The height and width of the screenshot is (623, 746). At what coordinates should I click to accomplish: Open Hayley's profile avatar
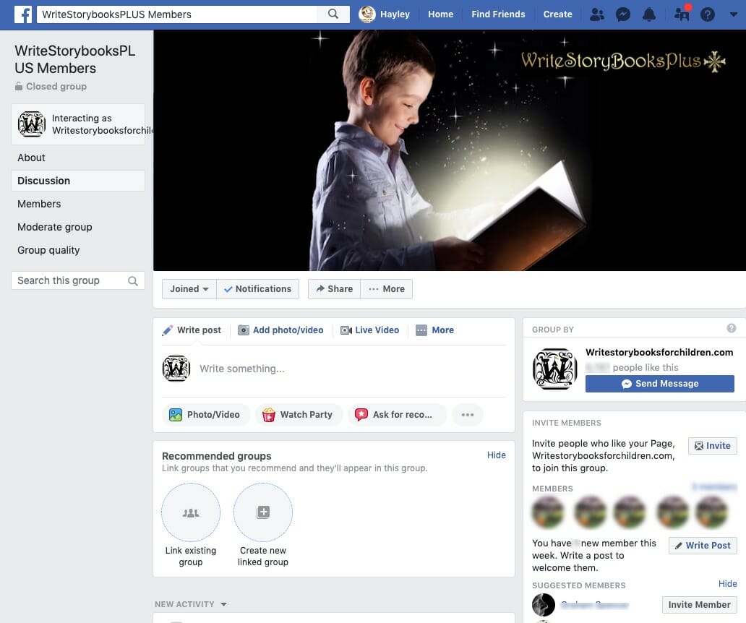tap(366, 14)
